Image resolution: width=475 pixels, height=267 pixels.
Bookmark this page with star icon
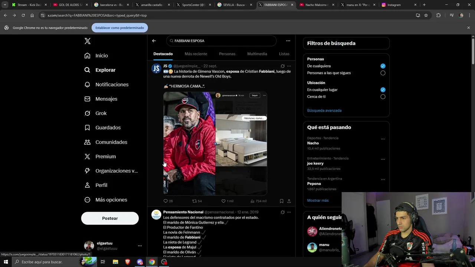click(x=426, y=15)
